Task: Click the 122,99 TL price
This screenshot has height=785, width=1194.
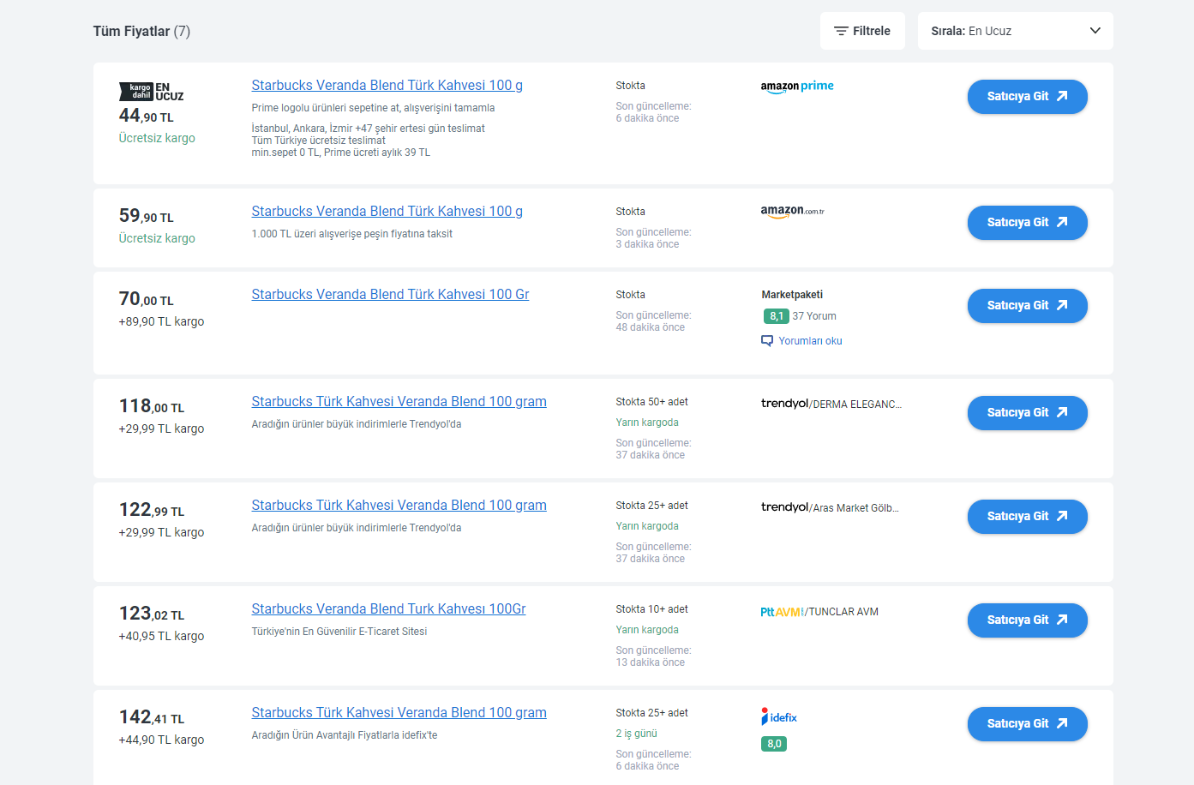Action: pyautogui.click(x=152, y=510)
